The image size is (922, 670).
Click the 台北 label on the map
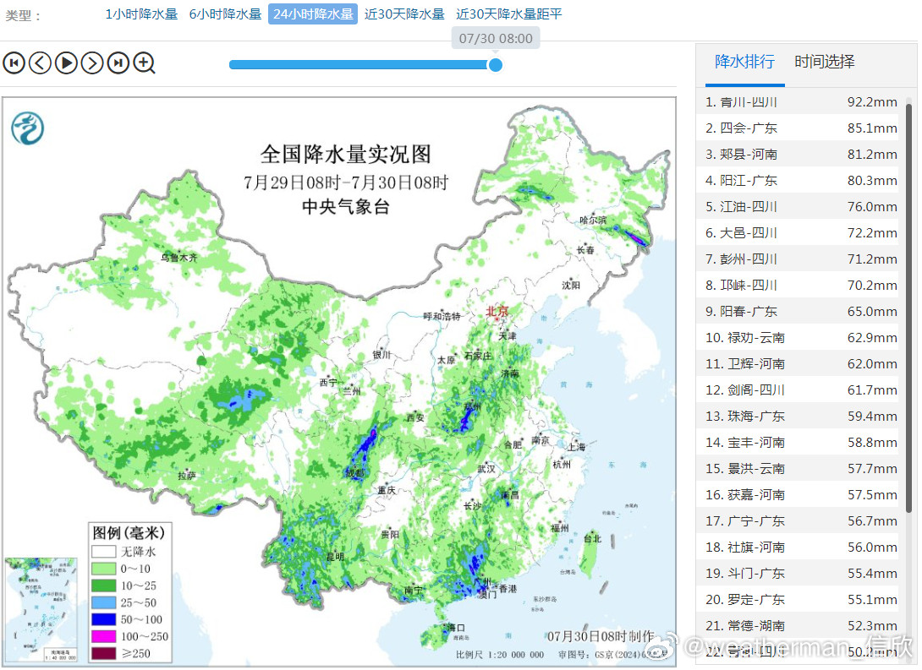pos(592,538)
